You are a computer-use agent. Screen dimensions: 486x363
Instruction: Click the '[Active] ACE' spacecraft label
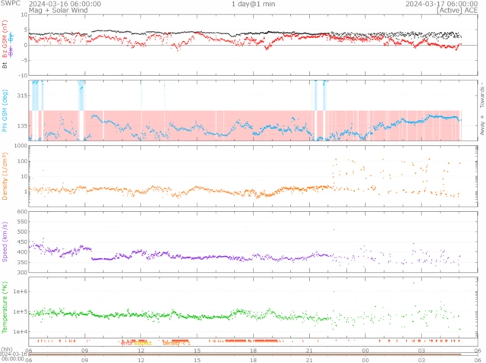(457, 10)
